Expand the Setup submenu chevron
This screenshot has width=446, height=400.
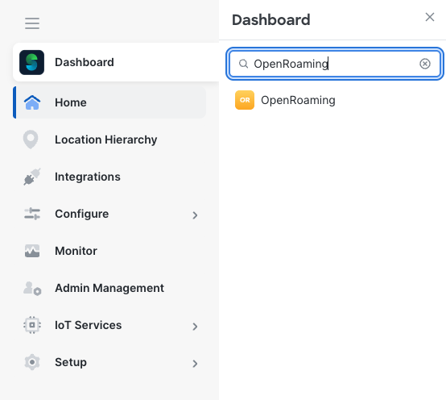195,364
